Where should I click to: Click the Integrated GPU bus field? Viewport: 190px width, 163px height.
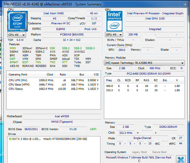point(155,29)
